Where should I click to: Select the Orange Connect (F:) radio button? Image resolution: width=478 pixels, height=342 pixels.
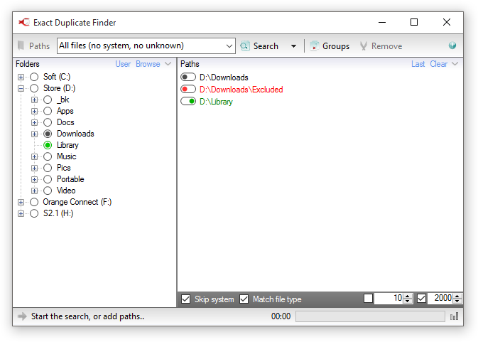click(x=34, y=202)
